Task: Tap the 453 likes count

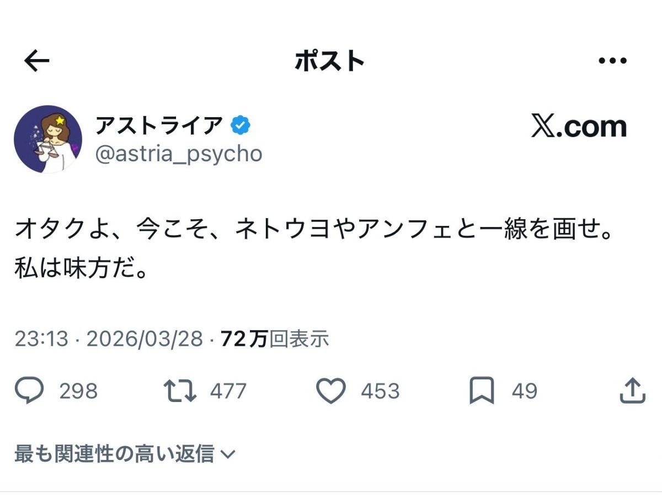Action: (x=380, y=392)
